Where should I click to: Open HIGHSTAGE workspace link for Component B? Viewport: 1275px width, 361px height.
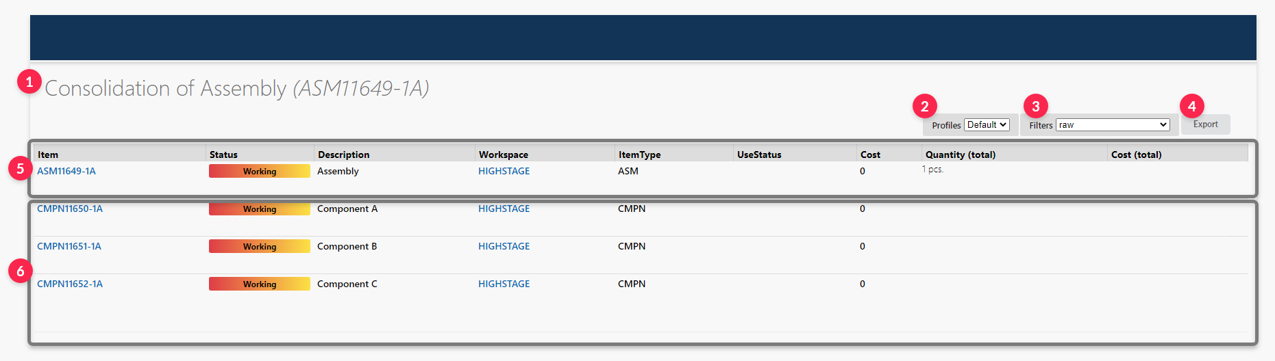504,246
